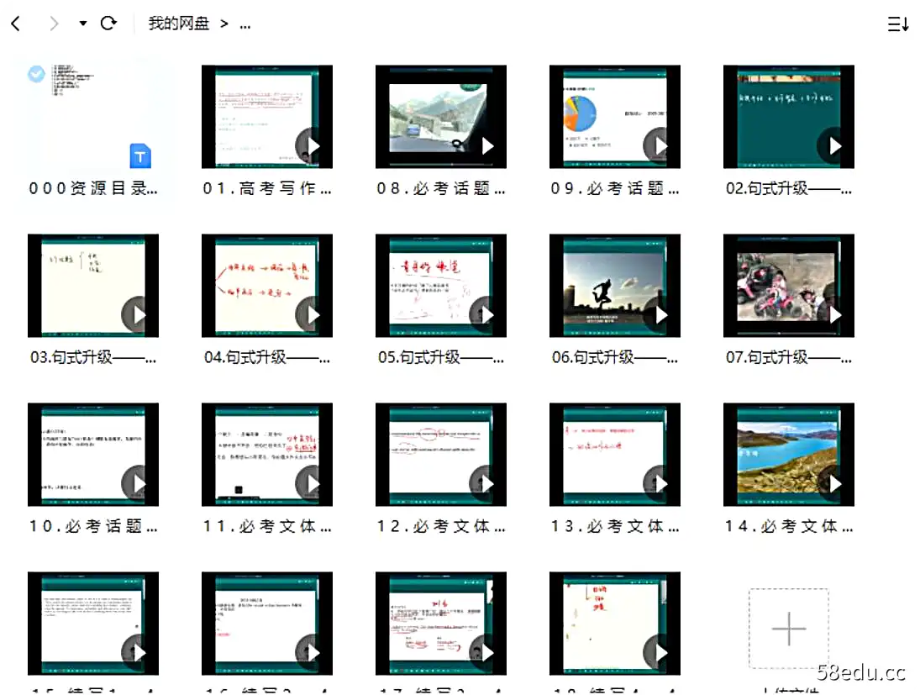Go back with the left arrow

pos(16,24)
